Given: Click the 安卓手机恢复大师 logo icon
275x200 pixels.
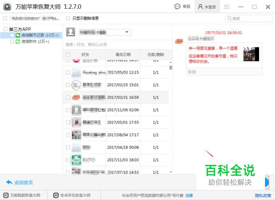Looking at the screenshot, I should (x=56, y=195).
